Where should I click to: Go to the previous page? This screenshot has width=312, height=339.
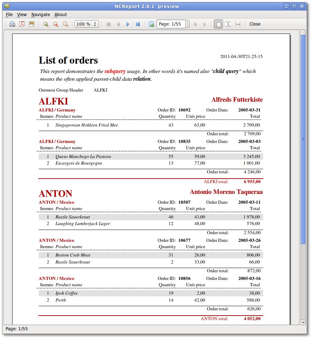click(118, 24)
